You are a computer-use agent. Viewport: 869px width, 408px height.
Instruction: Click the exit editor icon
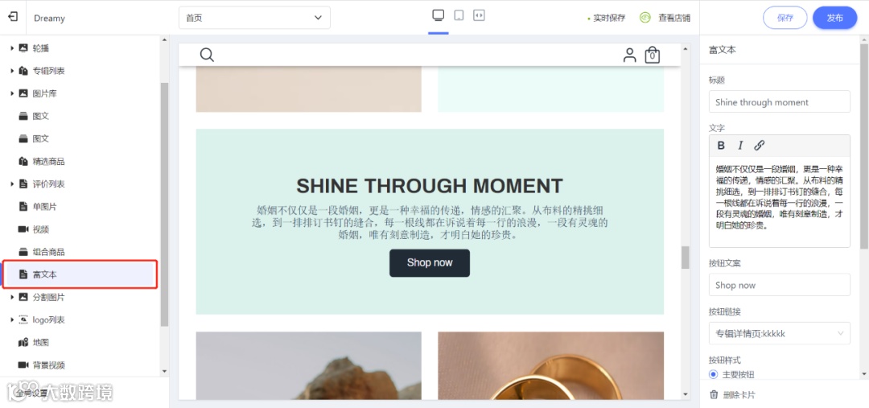coord(13,17)
